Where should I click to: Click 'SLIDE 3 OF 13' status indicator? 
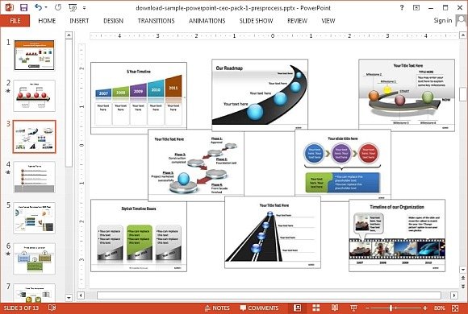point(21,308)
